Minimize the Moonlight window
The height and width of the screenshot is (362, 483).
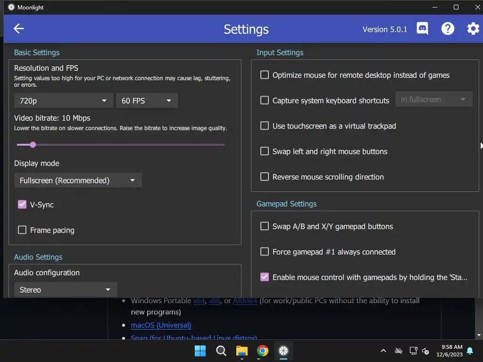click(x=435, y=7)
